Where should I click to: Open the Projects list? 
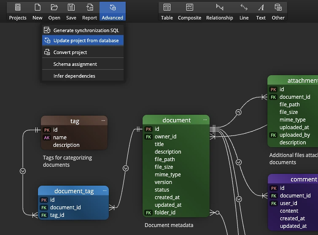point(18,11)
